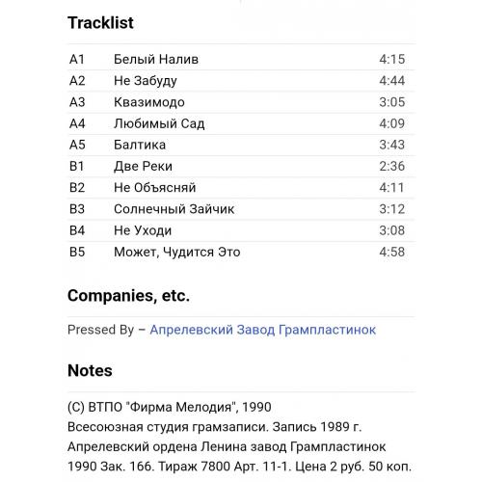The height and width of the screenshot is (482, 482).
Task: Select track A4 Любимый Сад
Action: coord(241,123)
